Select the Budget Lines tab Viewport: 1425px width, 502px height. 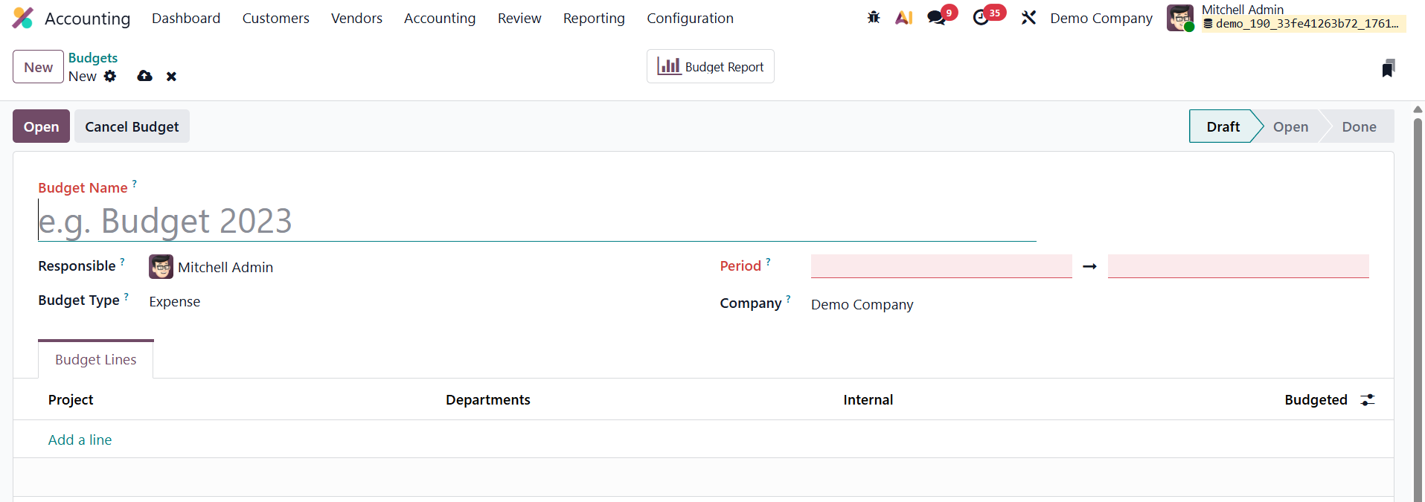click(x=96, y=360)
